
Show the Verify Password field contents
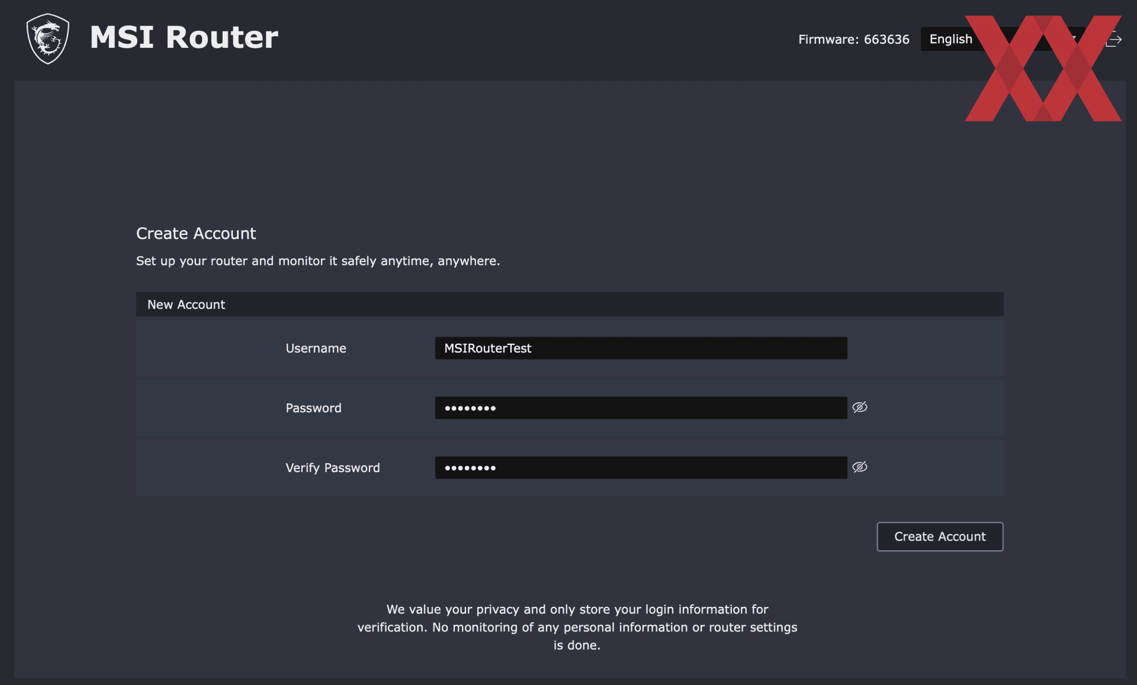(860, 467)
